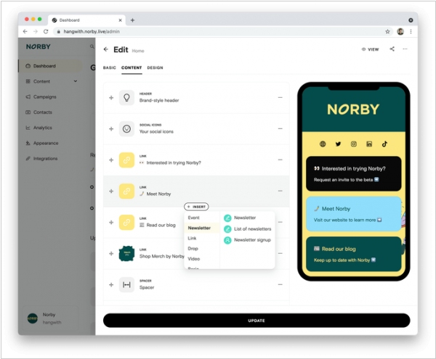436x359 pixels.
Task: Open Interested in trying Norby preview card
Action: [x=353, y=173]
